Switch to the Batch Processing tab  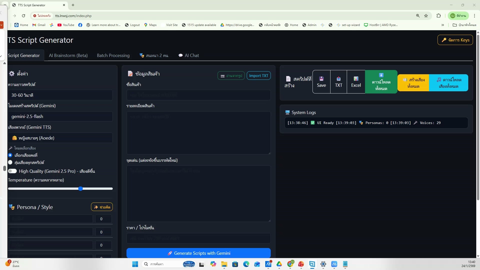coord(113,55)
